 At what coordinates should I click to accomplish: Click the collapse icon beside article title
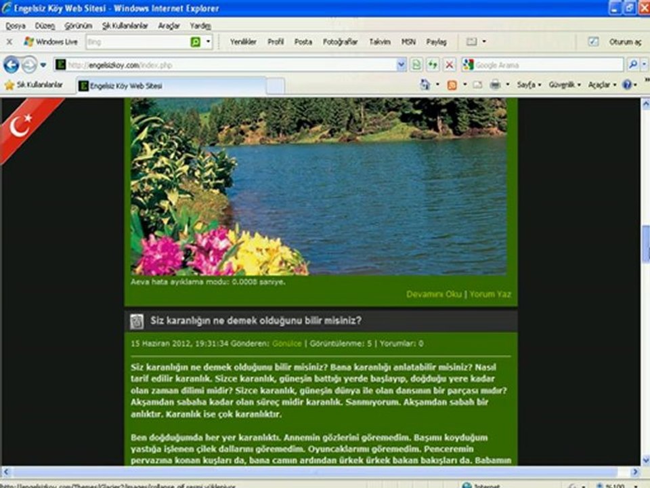pyautogui.click(x=136, y=321)
